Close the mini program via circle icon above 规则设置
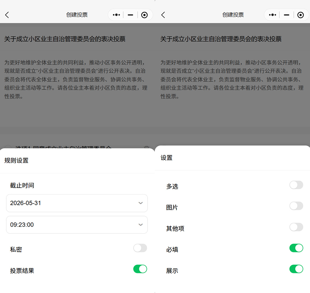This screenshot has height=293, width=310. [x=144, y=15]
